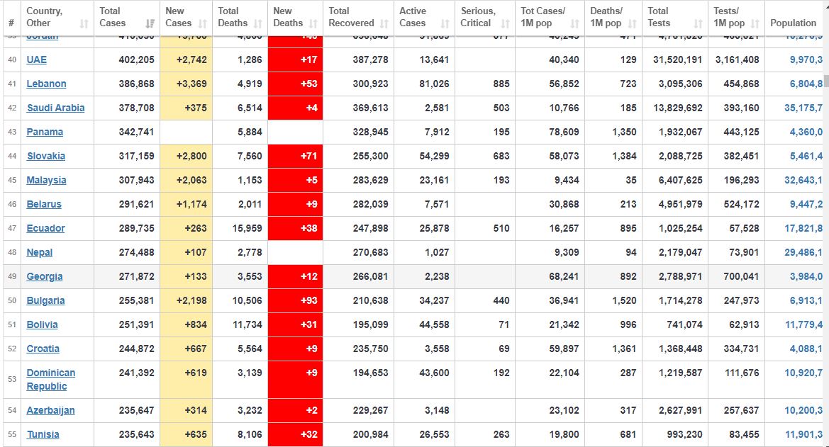829x447 pixels.
Task: Select Malaysia total tests 6,407,625
Action: coord(681,180)
